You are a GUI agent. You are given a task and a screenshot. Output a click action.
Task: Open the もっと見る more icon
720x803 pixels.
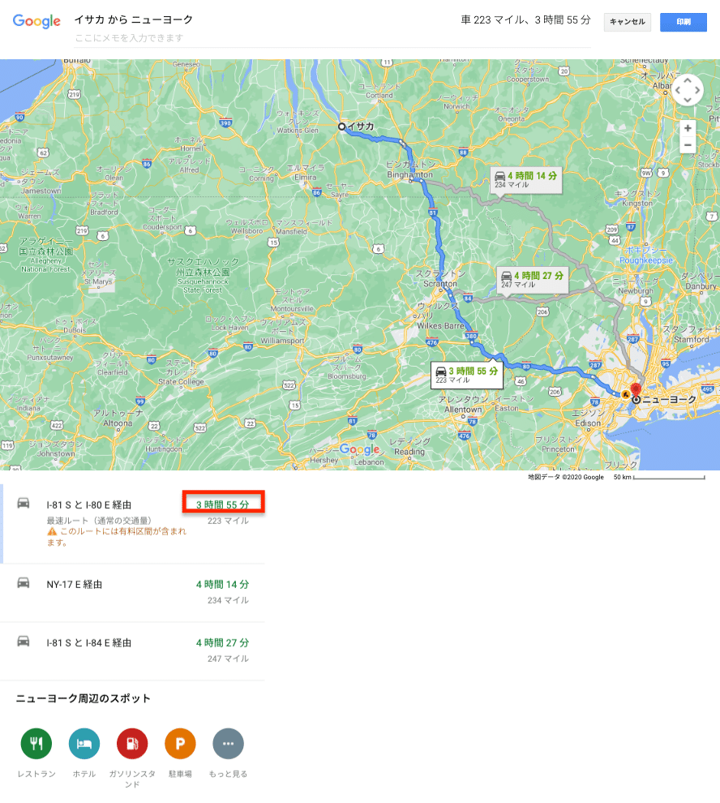tap(229, 744)
